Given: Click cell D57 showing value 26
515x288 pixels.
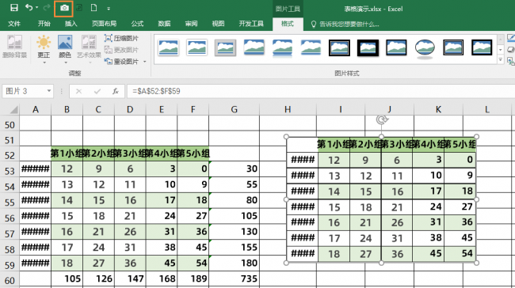Looking at the screenshot, I should pos(130,232).
